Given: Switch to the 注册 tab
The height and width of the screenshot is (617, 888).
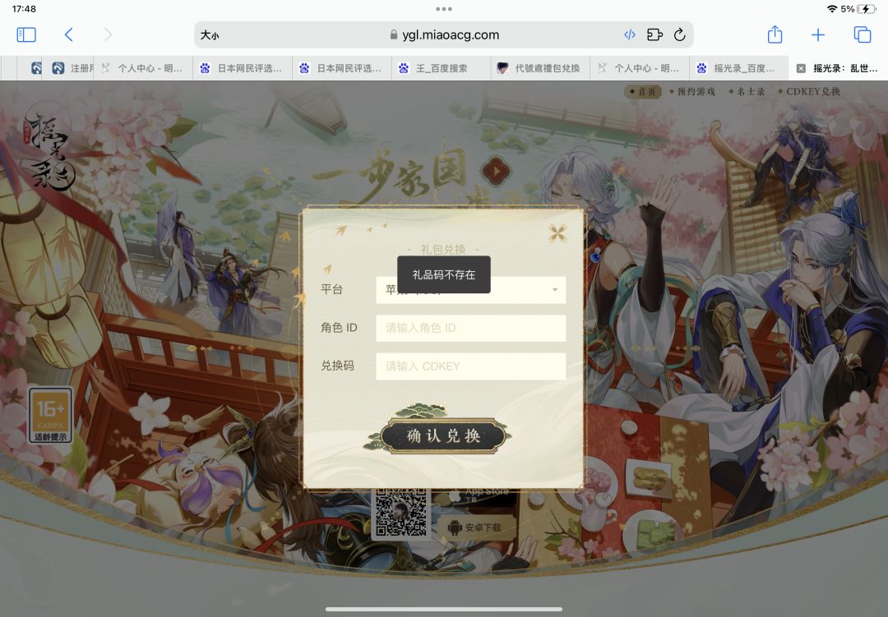Looking at the screenshot, I should [74, 68].
